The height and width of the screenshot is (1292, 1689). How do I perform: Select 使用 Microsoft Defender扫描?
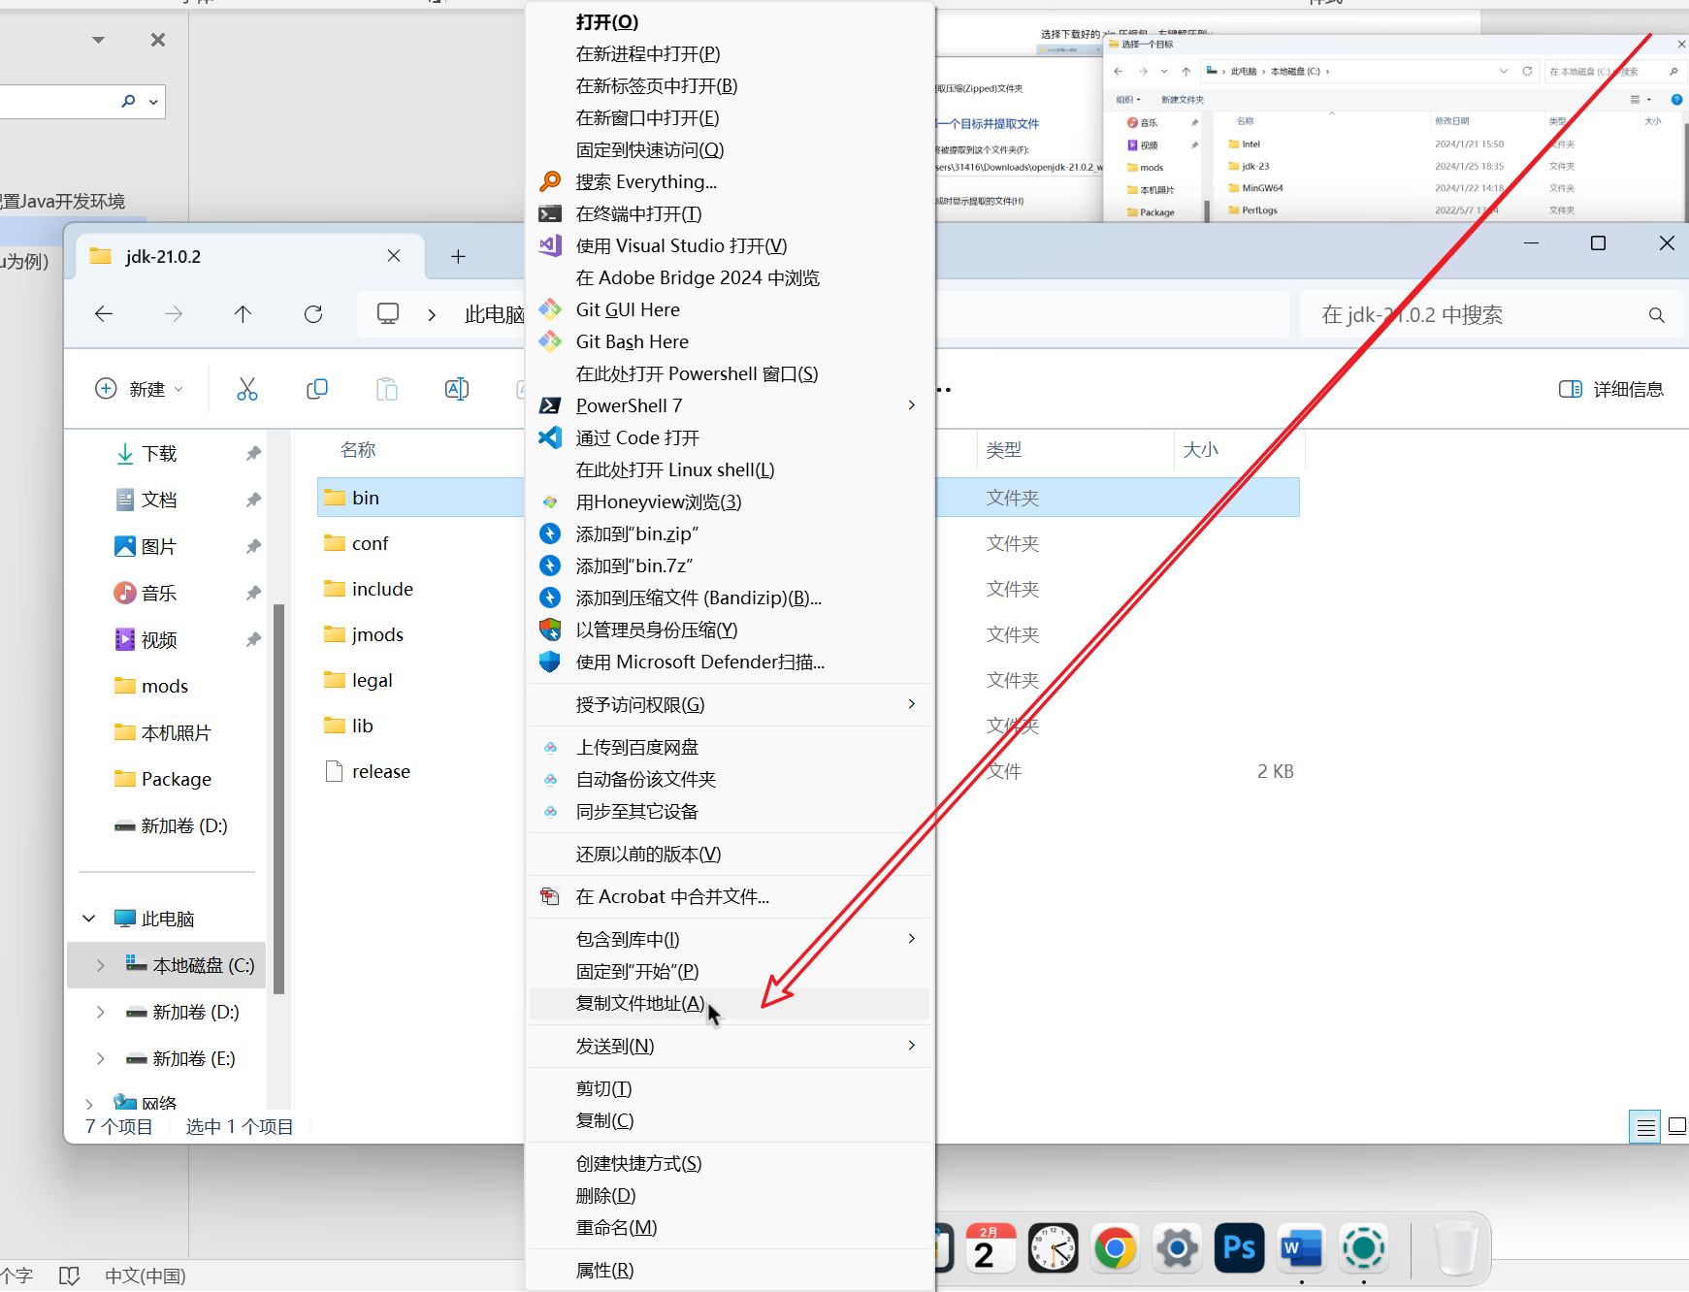[x=730, y=662]
